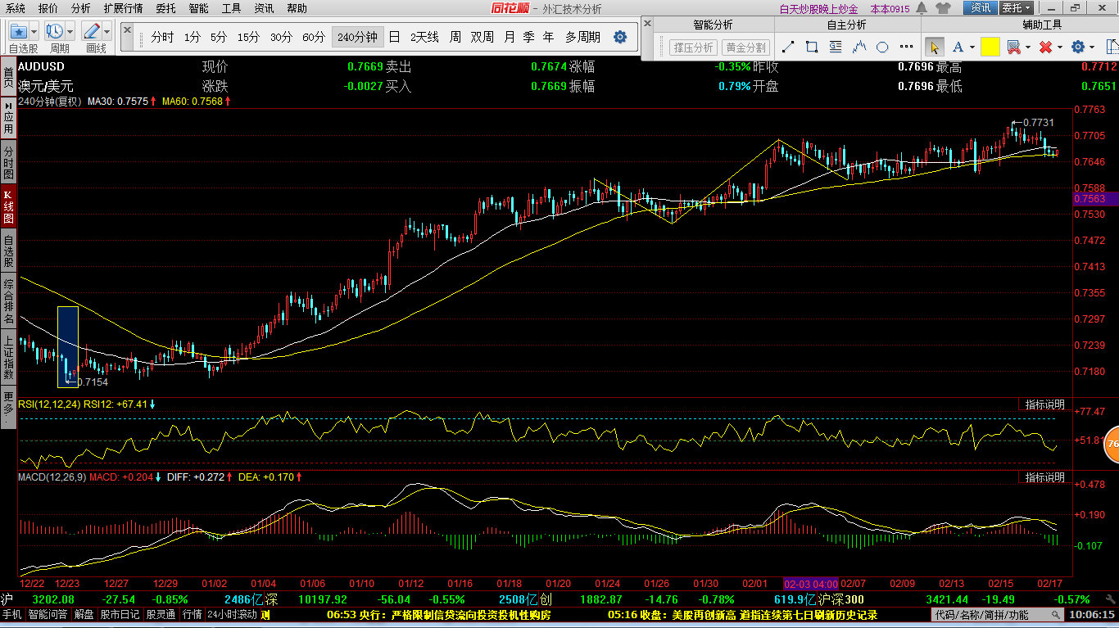Open the 上证指数 sidebar tab

tap(8, 358)
